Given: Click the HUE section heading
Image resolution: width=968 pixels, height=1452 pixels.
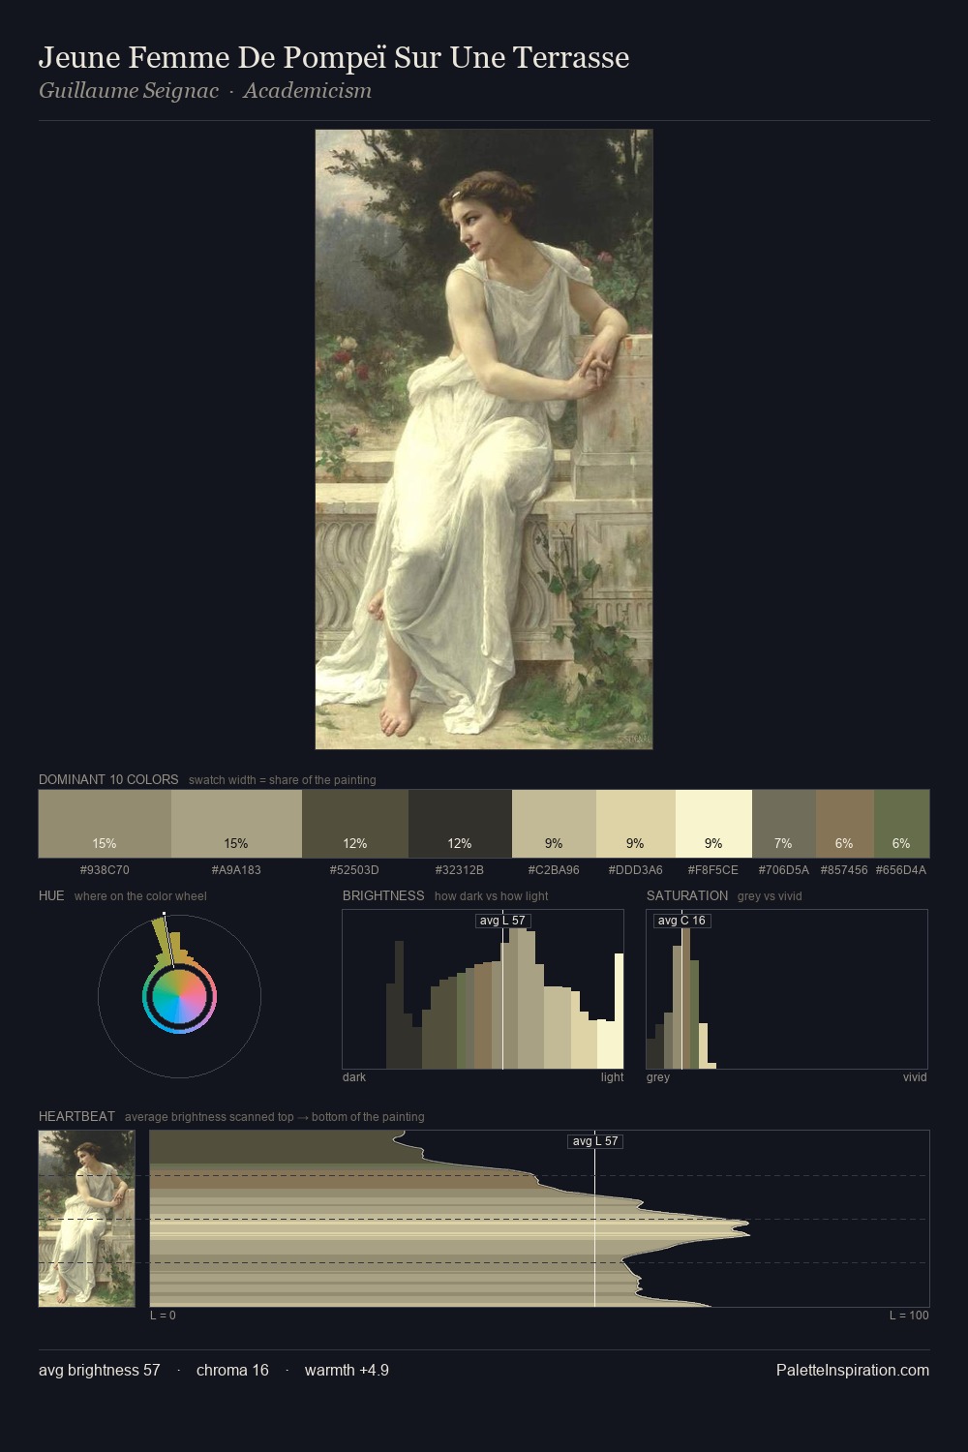Looking at the screenshot, I should pyautogui.click(x=51, y=895).
